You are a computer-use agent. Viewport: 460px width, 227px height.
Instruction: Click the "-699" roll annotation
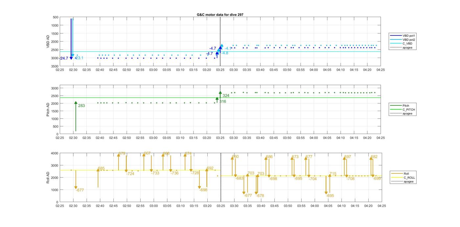377,179
